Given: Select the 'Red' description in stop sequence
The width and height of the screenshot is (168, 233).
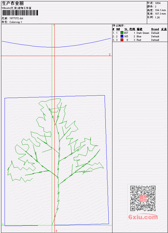Looking at the screenshot, I should pyautogui.click(x=139, y=40).
